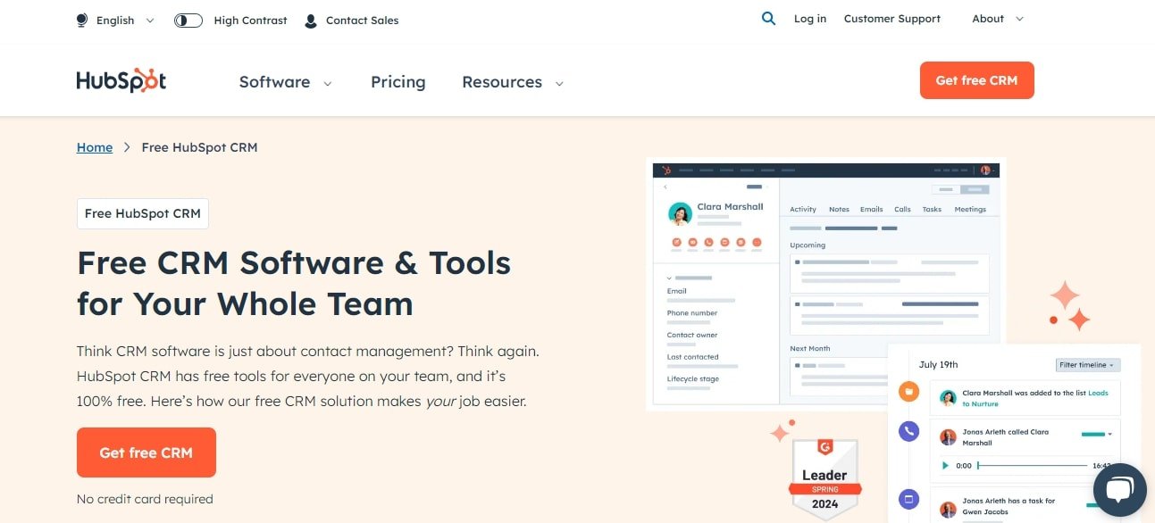1155x523 pixels.
Task: Open Customer Support link
Action: pyautogui.click(x=892, y=19)
